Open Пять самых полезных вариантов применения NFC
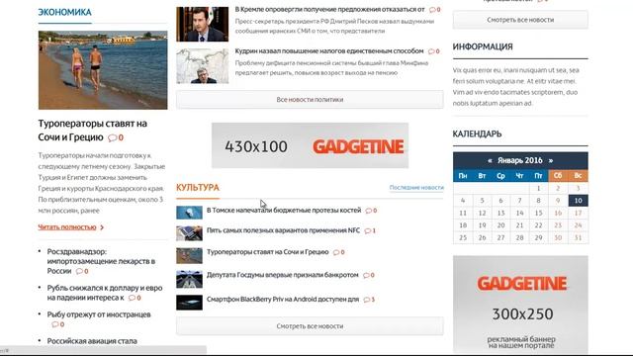The width and height of the screenshot is (633, 356). pos(283,230)
